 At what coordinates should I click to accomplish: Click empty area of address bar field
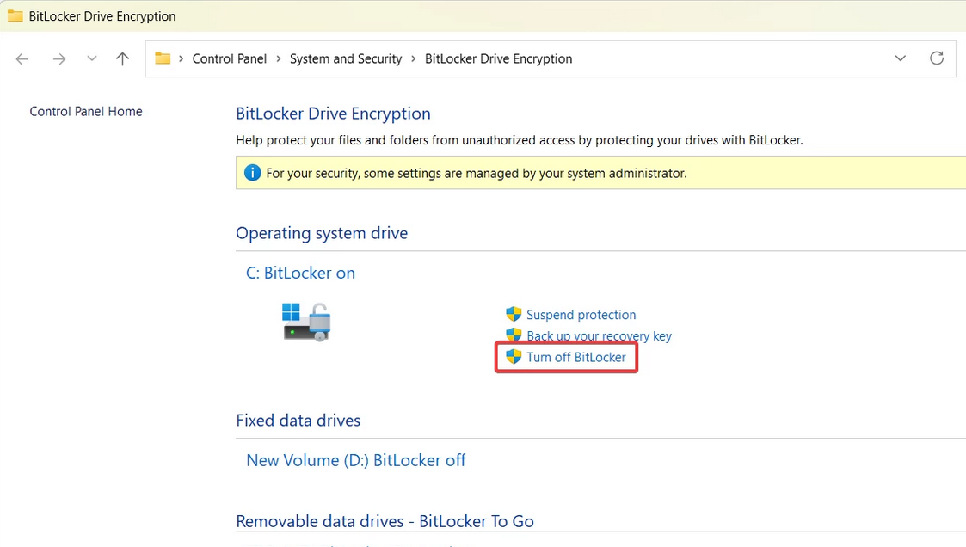(731, 58)
